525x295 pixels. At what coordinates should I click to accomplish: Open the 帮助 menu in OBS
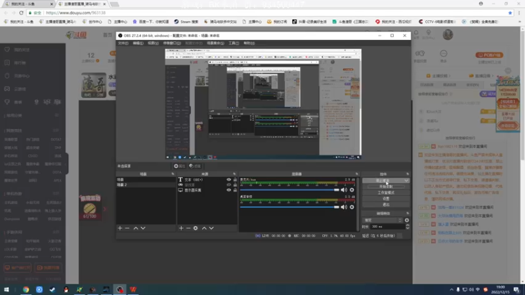[249, 43]
